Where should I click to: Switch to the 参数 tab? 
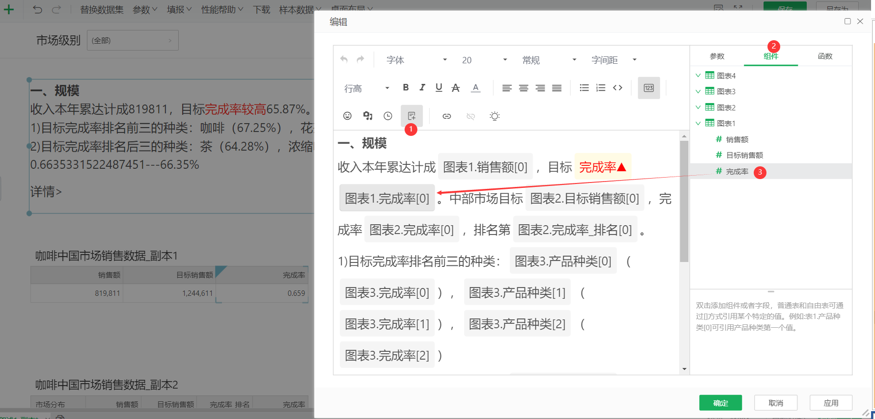click(717, 56)
